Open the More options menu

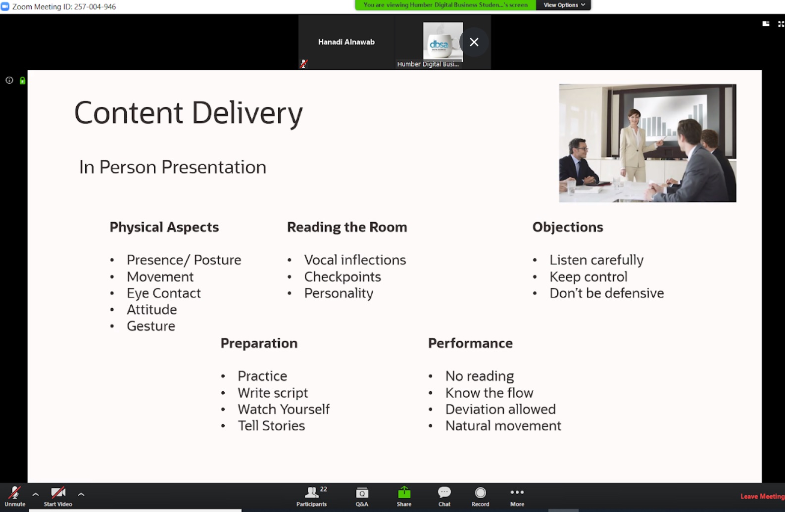point(517,496)
